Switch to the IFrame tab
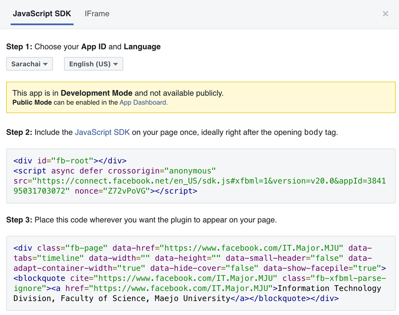The image size is (399, 315). click(97, 14)
